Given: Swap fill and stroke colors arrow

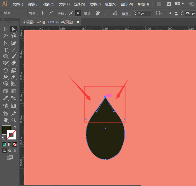Looking at the screenshot, I should coord(15,127).
